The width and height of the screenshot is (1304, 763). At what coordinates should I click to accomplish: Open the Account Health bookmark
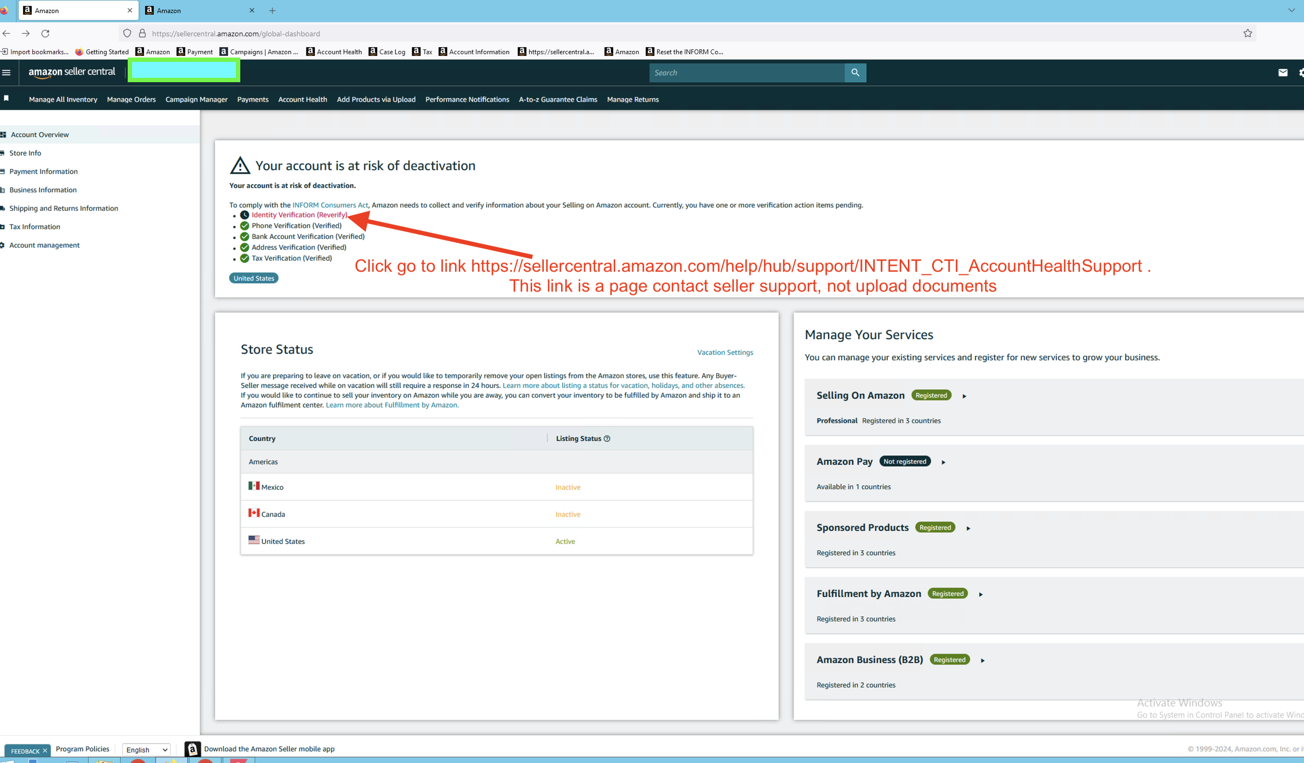tap(334, 52)
